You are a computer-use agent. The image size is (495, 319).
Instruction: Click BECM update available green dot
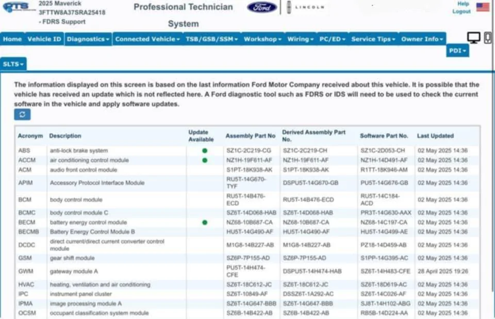pos(205,222)
